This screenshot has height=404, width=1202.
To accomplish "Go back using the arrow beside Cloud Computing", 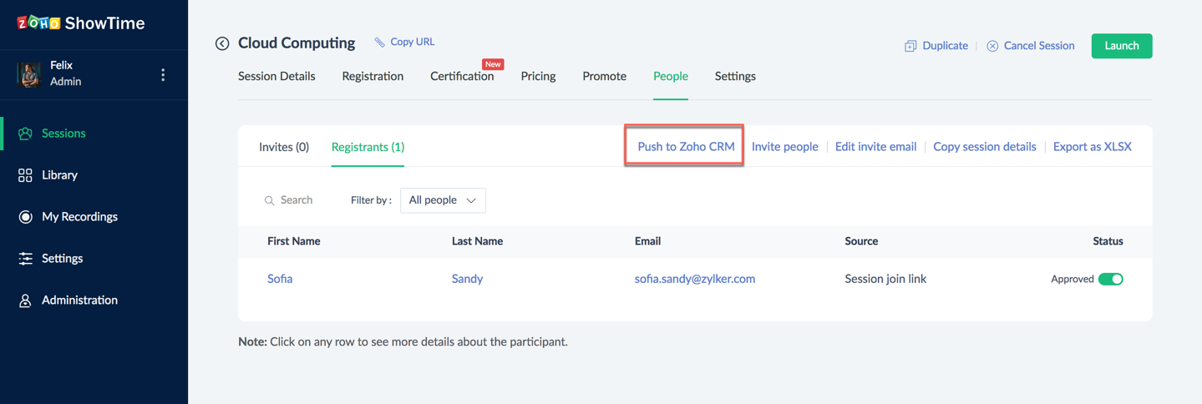I will coord(222,43).
